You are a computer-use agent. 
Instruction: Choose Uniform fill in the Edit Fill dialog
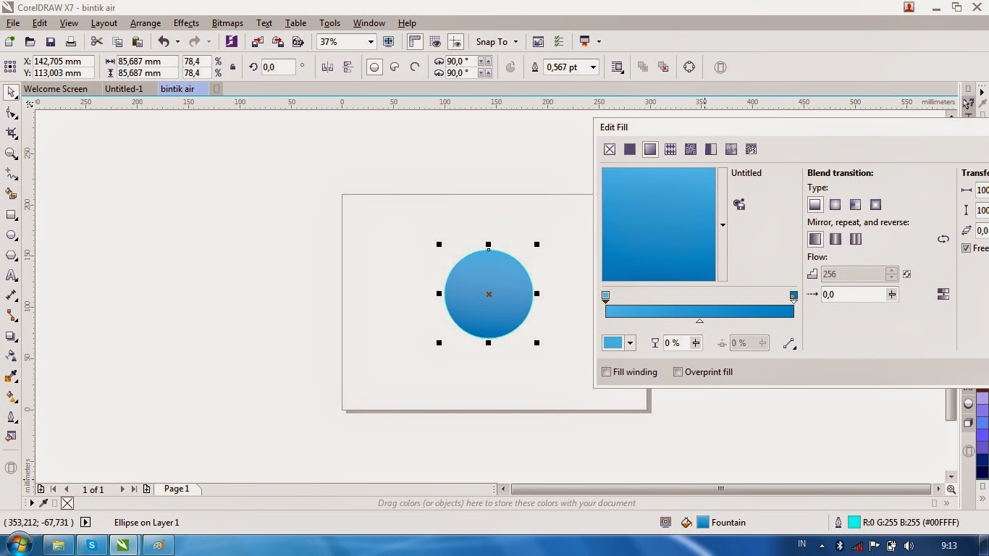click(x=629, y=149)
